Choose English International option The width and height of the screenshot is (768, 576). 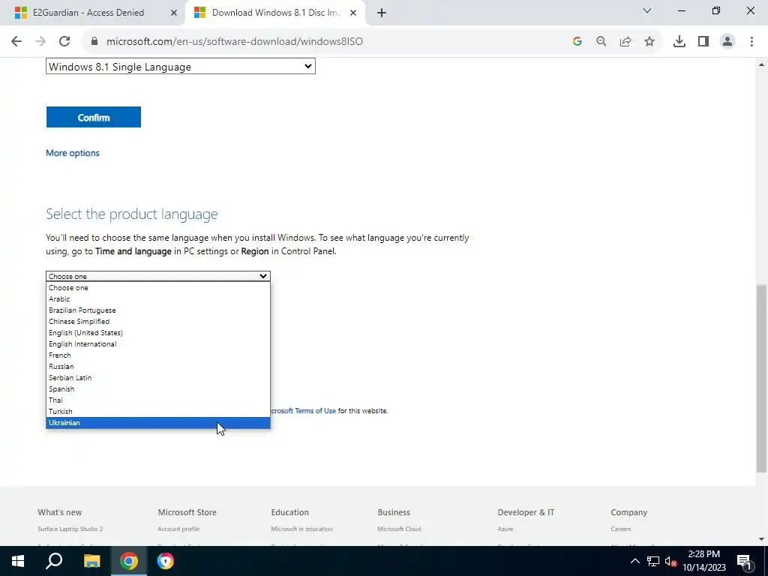157,343
